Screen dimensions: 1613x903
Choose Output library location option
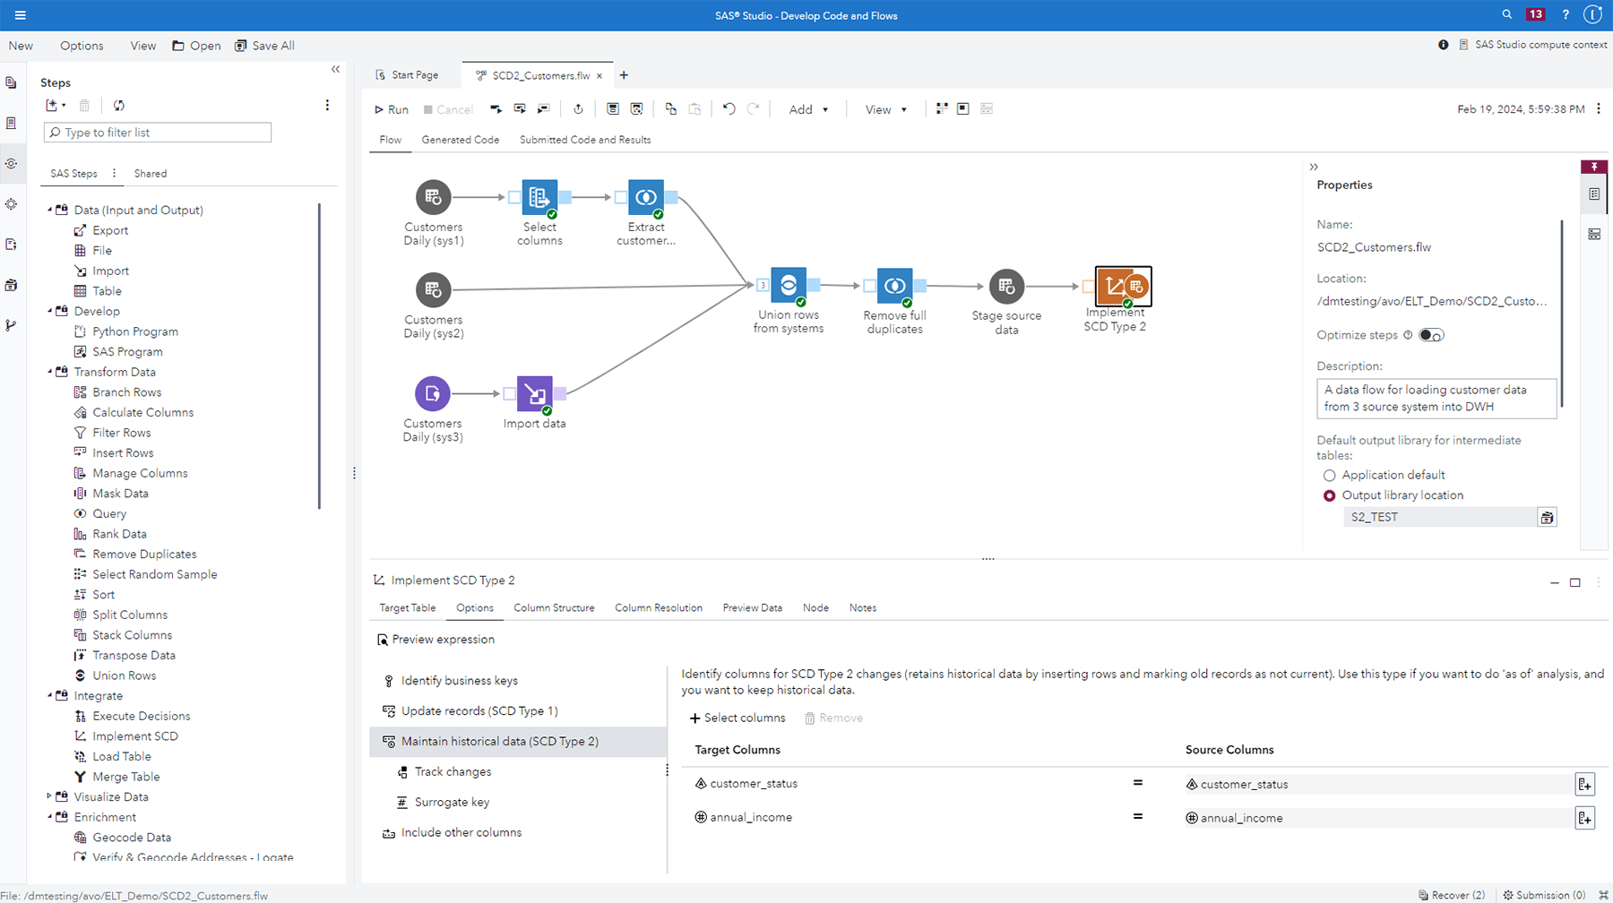pyautogui.click(x=1330, y=494)
